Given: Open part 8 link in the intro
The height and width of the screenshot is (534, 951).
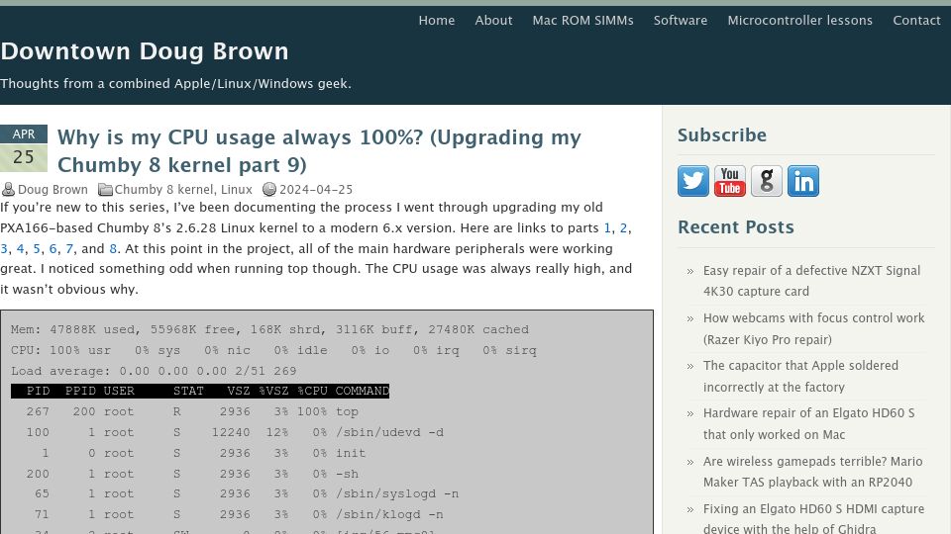Looking at the screenshot, I should (x=113, y=249).
